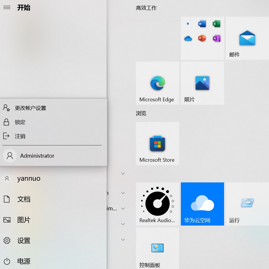Expand the app folder chevron beside 图片 row

(x=123, y=224)
